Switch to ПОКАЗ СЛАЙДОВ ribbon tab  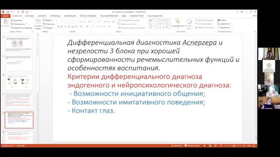[88, 16]
